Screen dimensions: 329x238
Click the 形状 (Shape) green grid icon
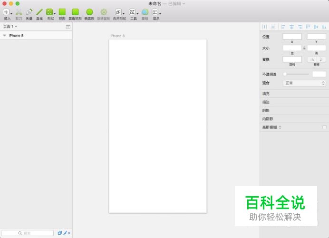[49, 12]
